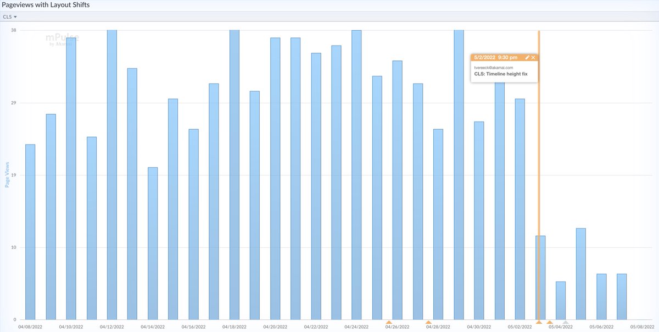Select the bar for 05/06/2022
This screenshot has height=332, width=659.
coord(601,297)
